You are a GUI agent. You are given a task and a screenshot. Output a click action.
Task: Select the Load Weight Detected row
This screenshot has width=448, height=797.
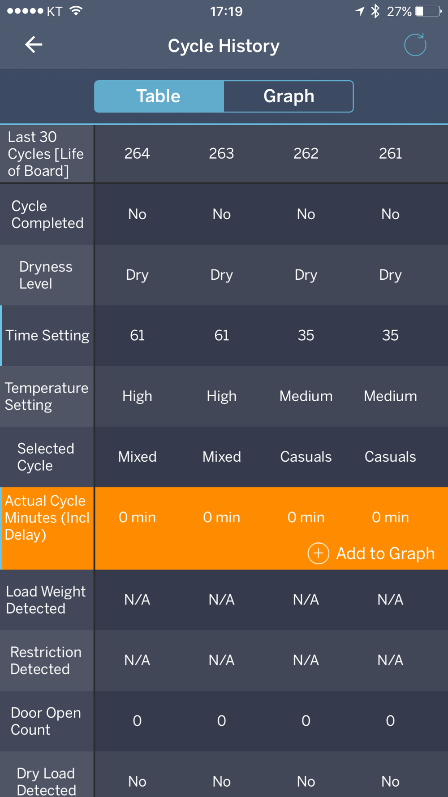click(224, 600)
